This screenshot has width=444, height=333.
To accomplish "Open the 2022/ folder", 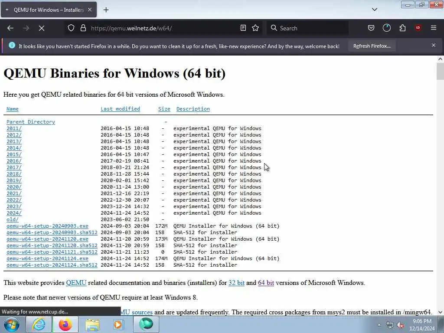I will (x=14, y=200).
